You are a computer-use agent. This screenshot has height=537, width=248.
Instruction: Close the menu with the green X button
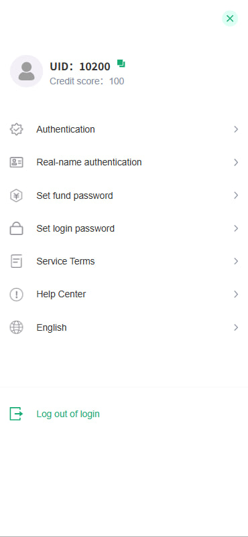230,19
